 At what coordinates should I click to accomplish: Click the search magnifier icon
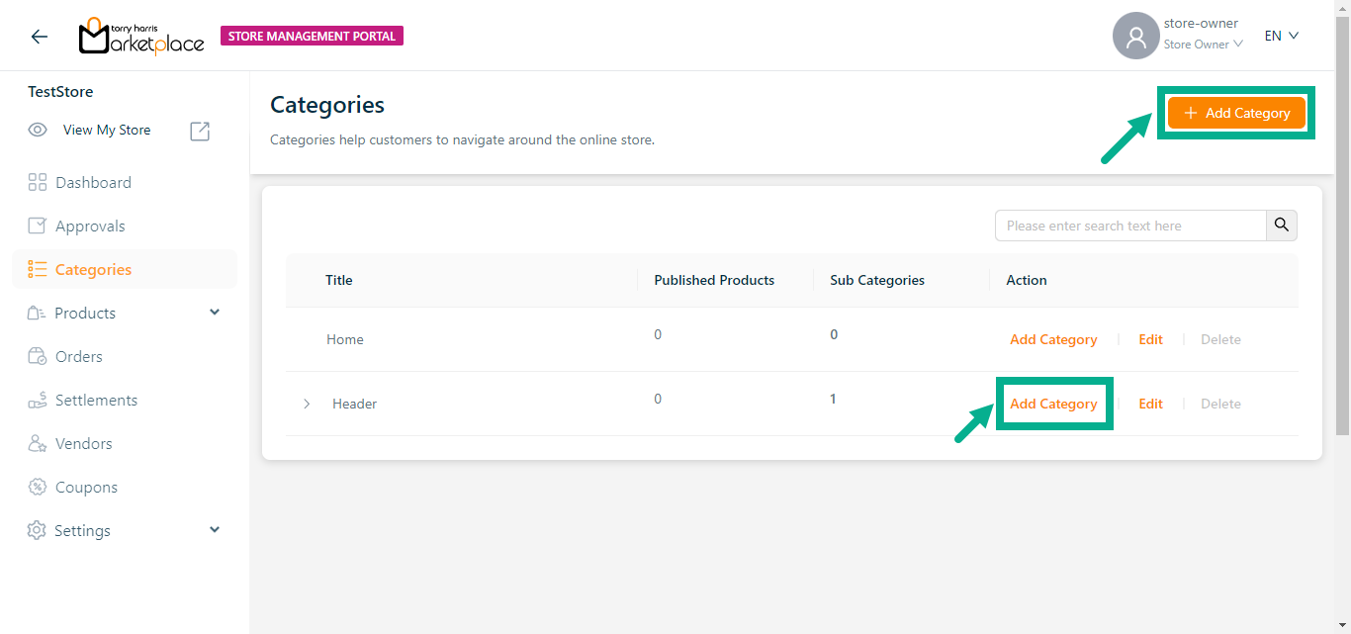coord(1282,226)
